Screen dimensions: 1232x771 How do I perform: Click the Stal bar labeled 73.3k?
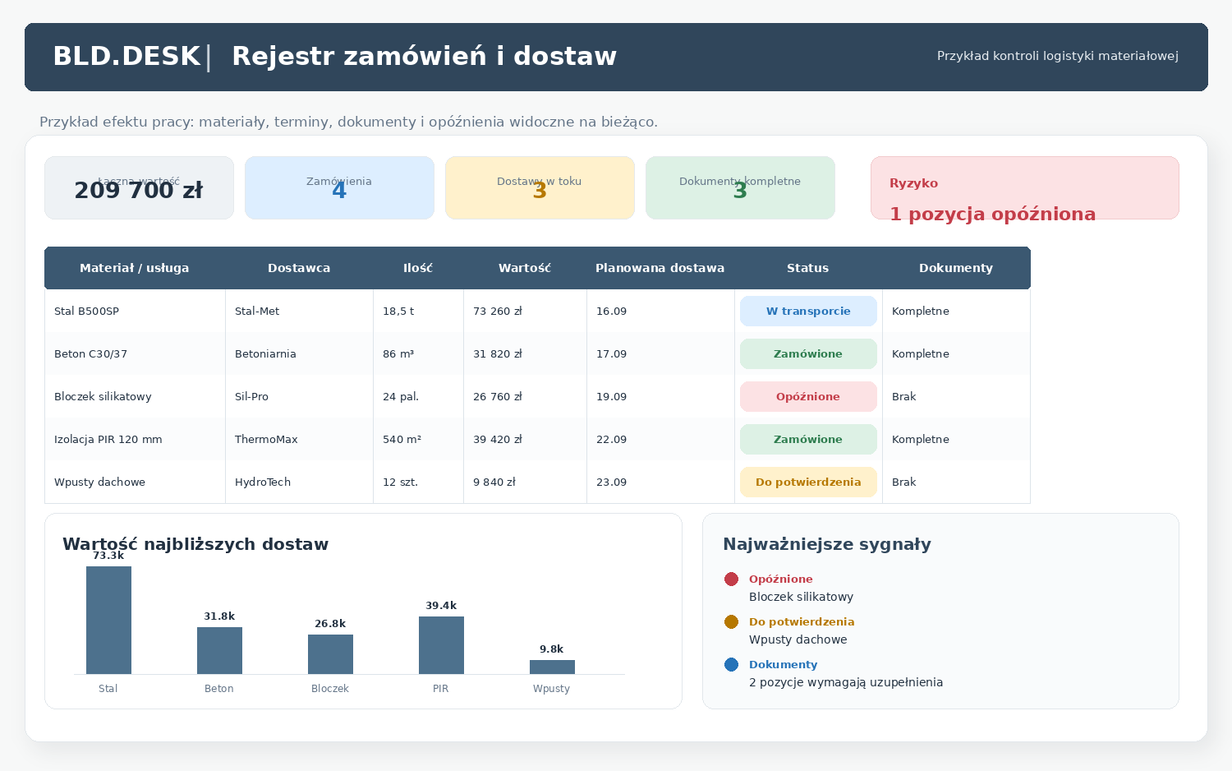[x=108, y=621]
